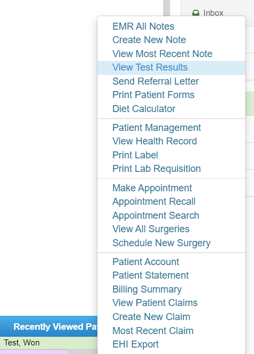Open Appointment Search
Image resolution: width=254 pixels, height=354 pixels.
[156, 216]
